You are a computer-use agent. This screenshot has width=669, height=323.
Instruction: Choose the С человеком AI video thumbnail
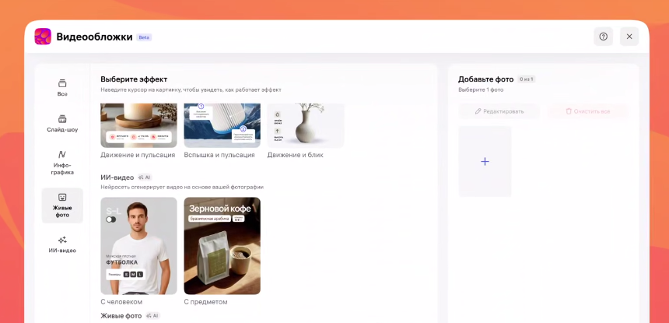[138, 245]
